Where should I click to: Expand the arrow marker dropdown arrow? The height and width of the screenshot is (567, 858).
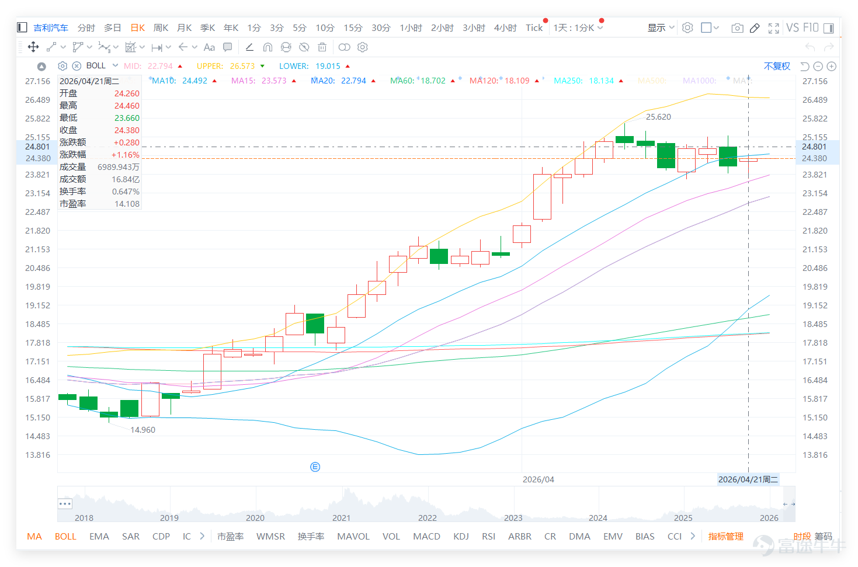tap(194, 47)
